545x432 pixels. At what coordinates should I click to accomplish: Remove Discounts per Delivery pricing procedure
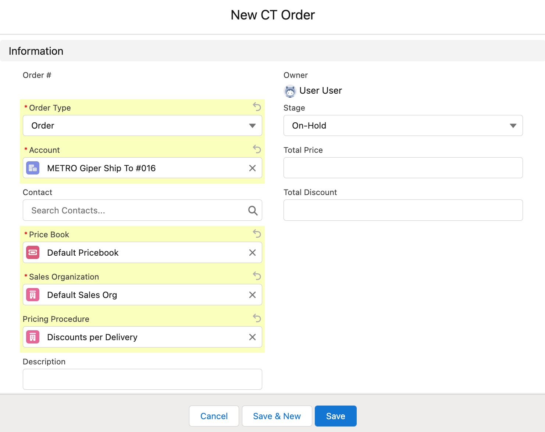[x=252, y=337]
